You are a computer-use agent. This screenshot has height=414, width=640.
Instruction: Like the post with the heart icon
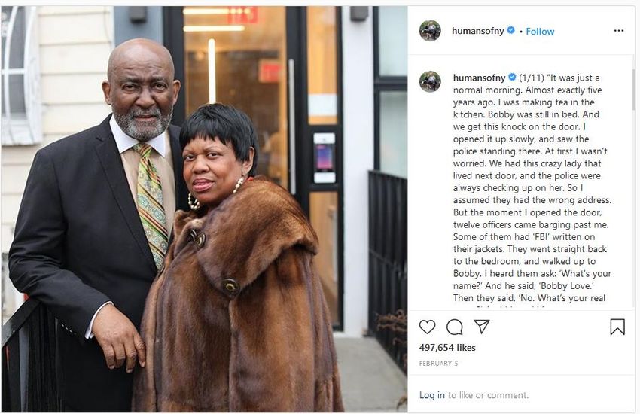pos(428,327)
